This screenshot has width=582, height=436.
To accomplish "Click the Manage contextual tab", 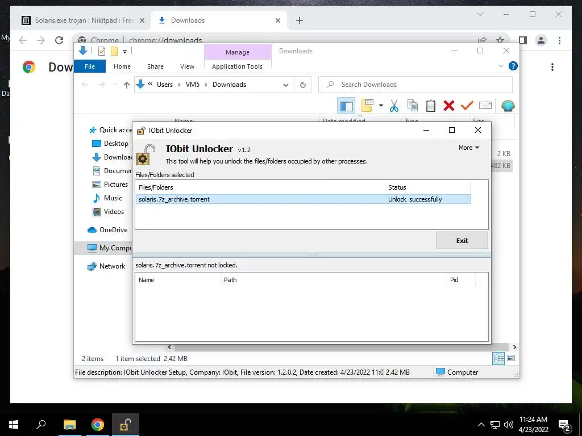I will coord(238,52).
